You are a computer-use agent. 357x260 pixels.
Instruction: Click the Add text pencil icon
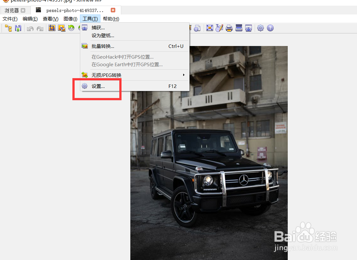click(219, 28)
